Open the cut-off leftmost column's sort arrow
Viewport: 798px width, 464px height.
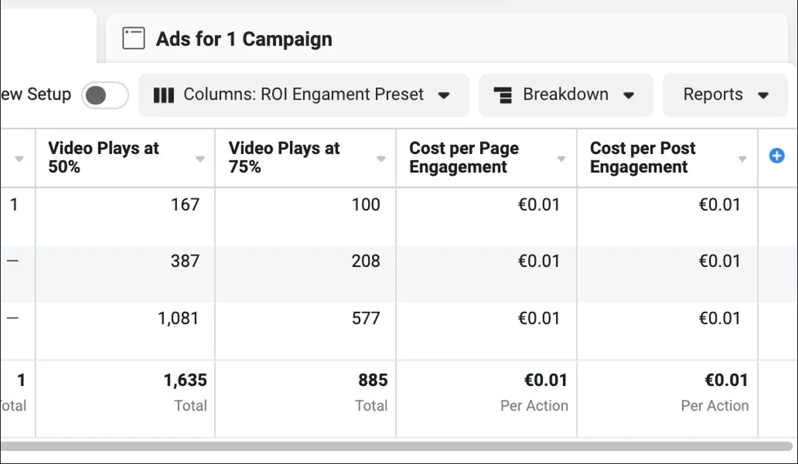tap(19, 159)
